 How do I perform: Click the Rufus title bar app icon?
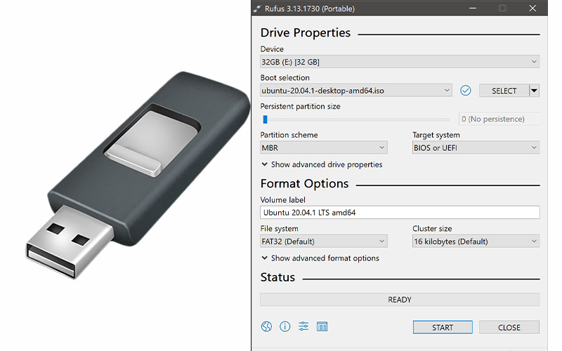257,8
